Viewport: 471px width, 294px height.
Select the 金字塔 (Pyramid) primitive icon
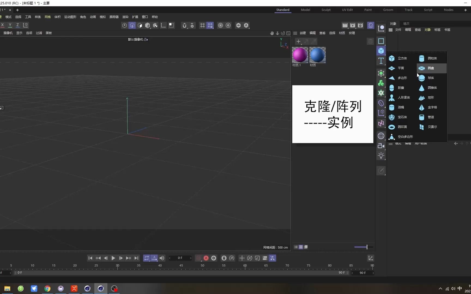[422, 107]
